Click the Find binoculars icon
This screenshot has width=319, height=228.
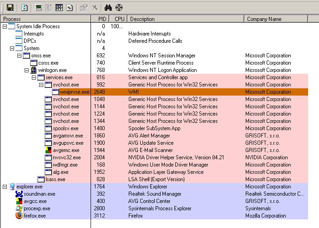(x=108, y=8)
